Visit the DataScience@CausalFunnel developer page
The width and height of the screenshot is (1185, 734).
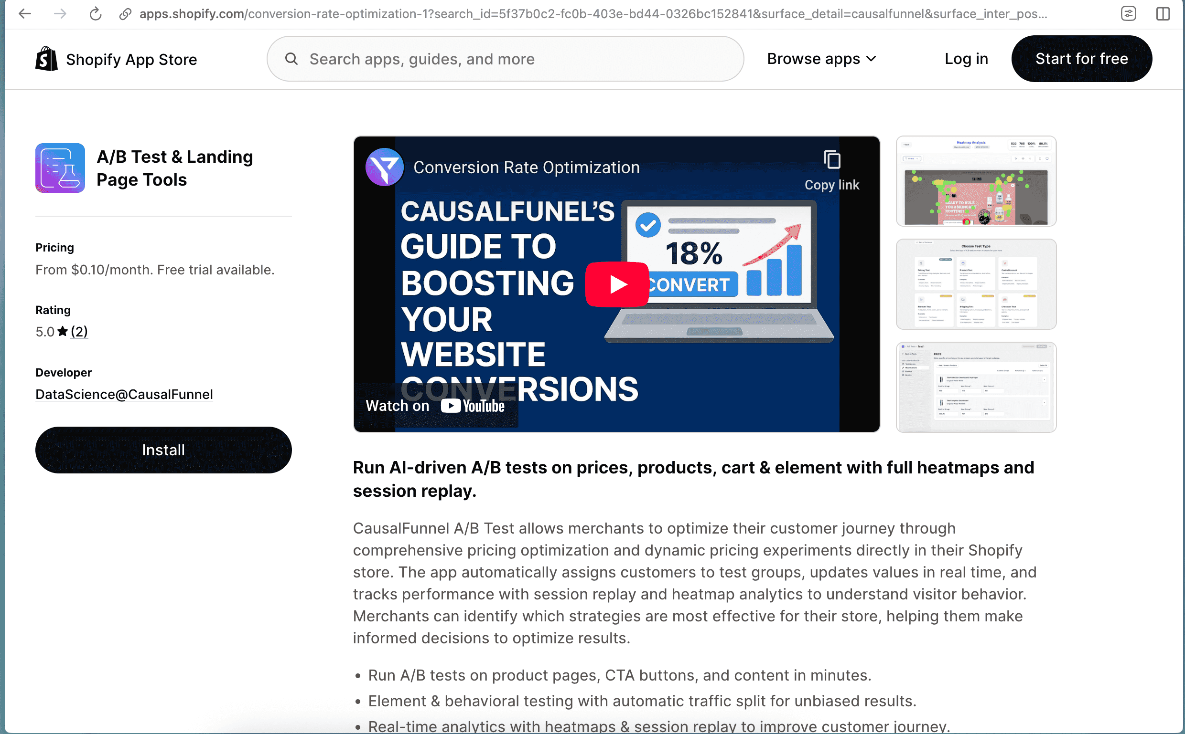(x=124, y=394)
